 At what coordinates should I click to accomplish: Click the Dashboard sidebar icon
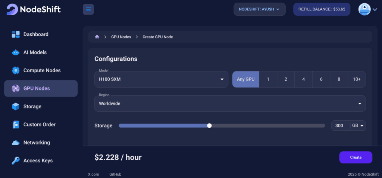pyautogui.click(x=16, y=34)
